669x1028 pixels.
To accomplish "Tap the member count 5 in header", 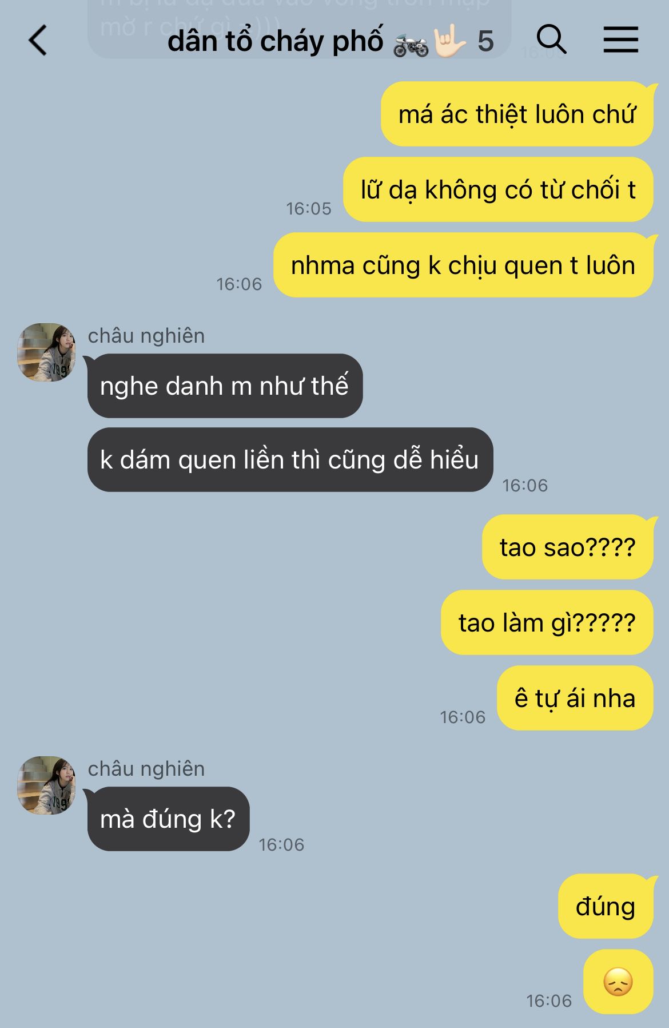I will coord(485,41).
